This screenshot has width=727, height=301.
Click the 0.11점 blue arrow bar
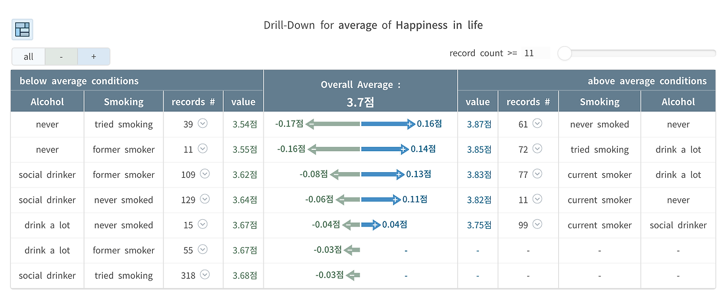point(381,199)
